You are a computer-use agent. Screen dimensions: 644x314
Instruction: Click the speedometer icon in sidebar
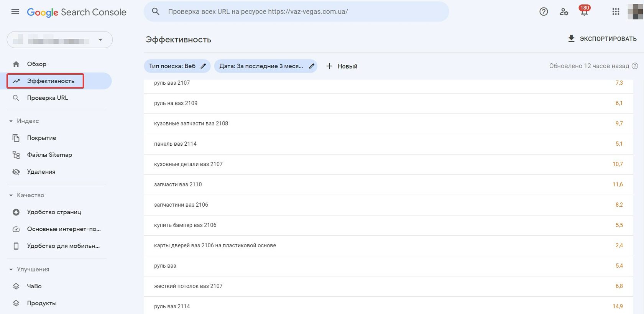[x=16, y=229]
